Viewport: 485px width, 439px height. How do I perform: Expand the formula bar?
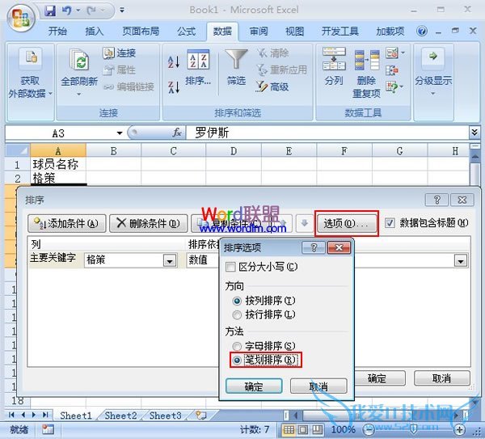(474, 133)
